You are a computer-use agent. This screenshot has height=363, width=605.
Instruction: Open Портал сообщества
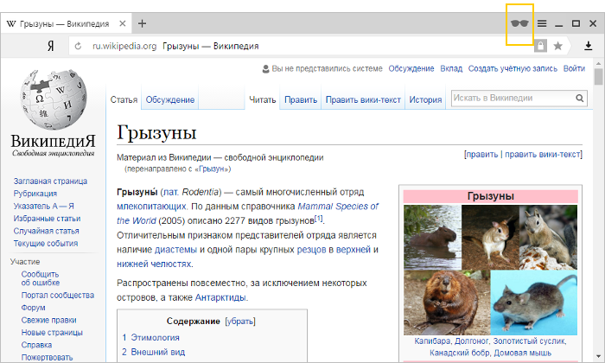coord(58,295)
